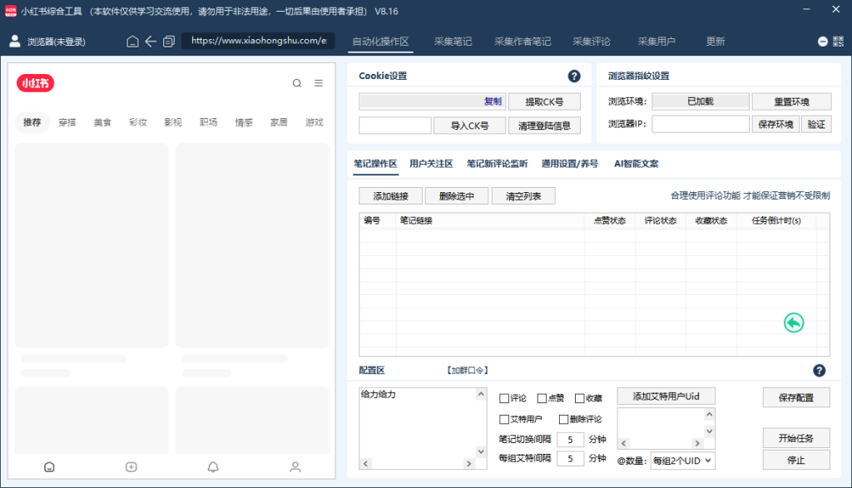This screenshot has height=488, width=852.
Task: Click the 添加链接 button
Action: click(390, 196)
